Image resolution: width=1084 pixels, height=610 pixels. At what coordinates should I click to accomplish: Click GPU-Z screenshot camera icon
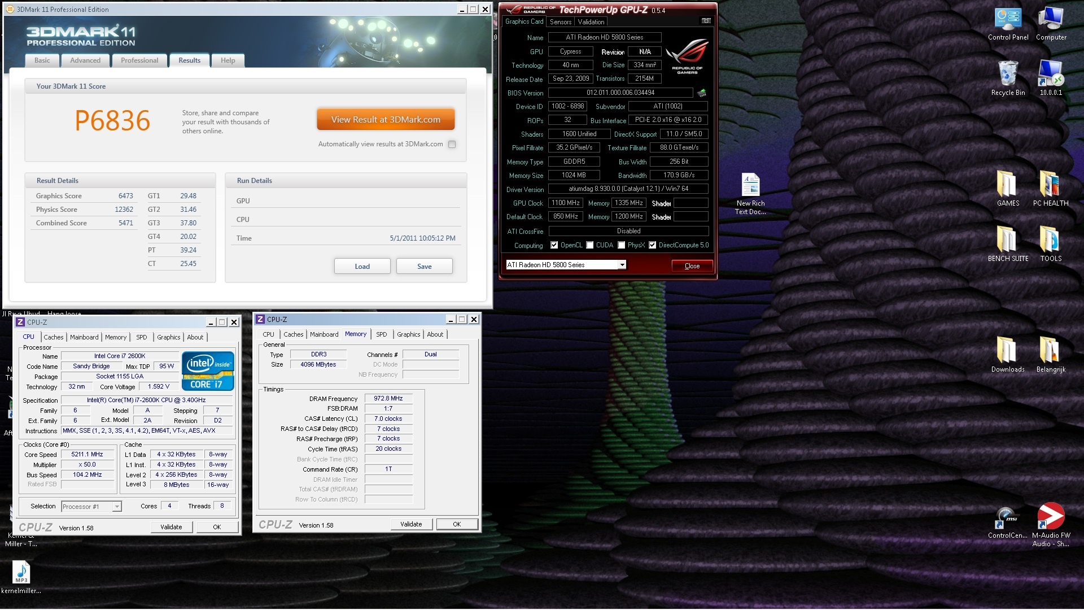tap(706, 21)
